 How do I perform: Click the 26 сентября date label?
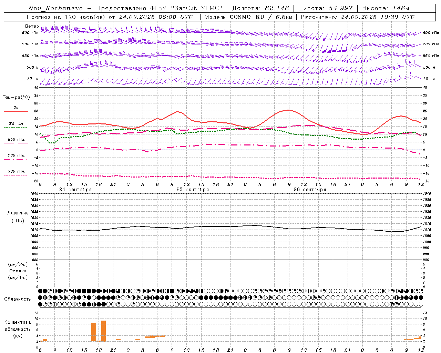(x=310, y=190)
